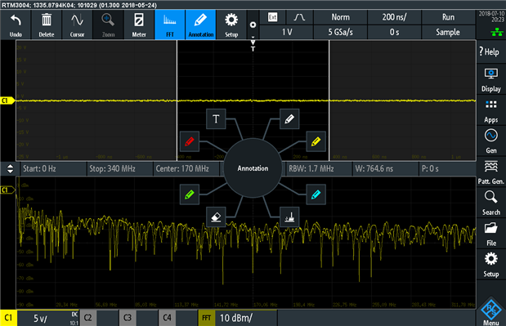The height and width of the screenshot is (326, 506).
Task: Open the 5 GSa/s sample rate setting
Action: [340, 32]
